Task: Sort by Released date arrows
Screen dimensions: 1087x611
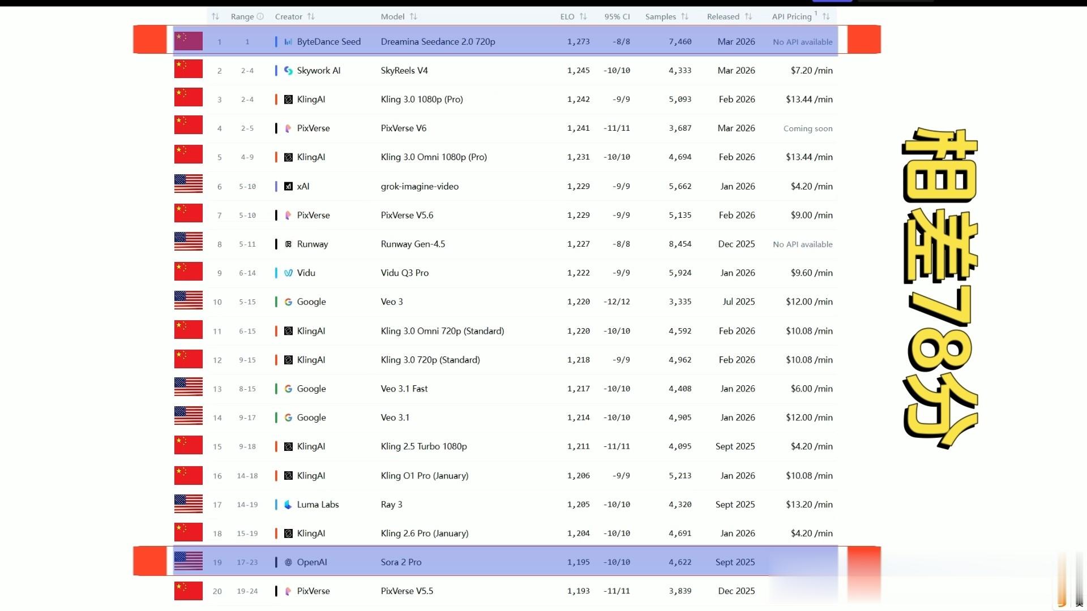Action: 748,16
